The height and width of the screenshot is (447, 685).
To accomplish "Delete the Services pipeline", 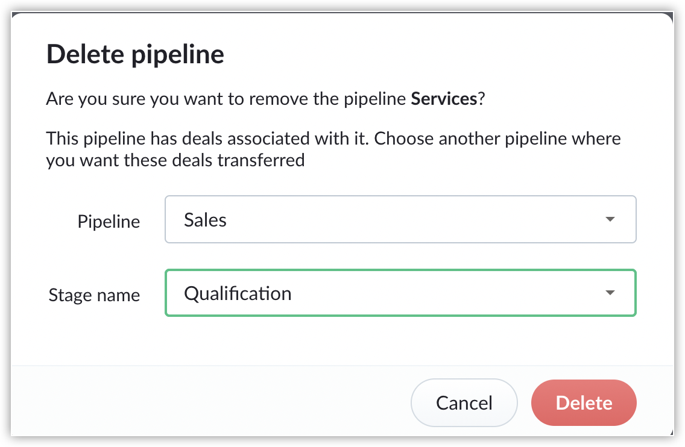I will (x=584, y=402).
